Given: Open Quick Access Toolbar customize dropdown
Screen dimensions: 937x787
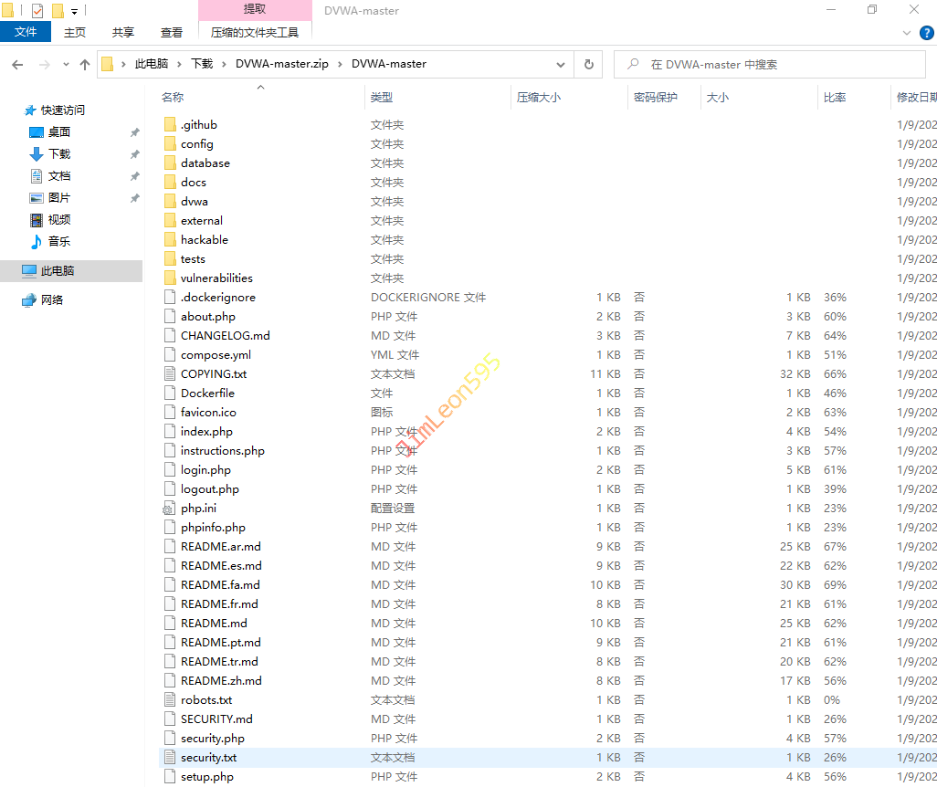Looking at the screenshot, I should click(75, 12).
